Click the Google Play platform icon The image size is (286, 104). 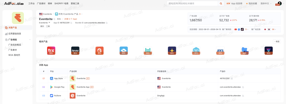(x=52, y=87)
